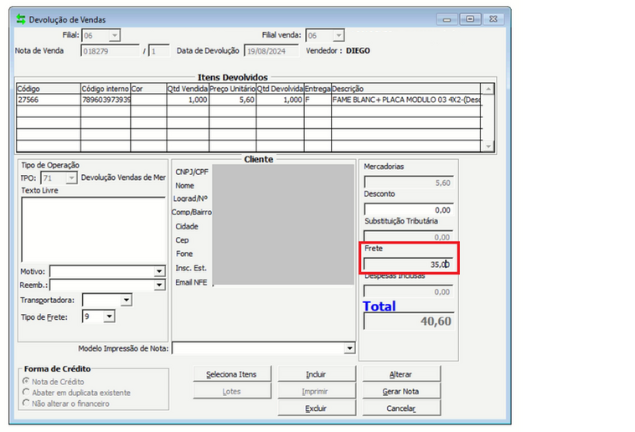This screenshot has height=432, width=635.
Task: Click the Nota de Venda number field
Action: pyautogui.click(x=110, y=51)
